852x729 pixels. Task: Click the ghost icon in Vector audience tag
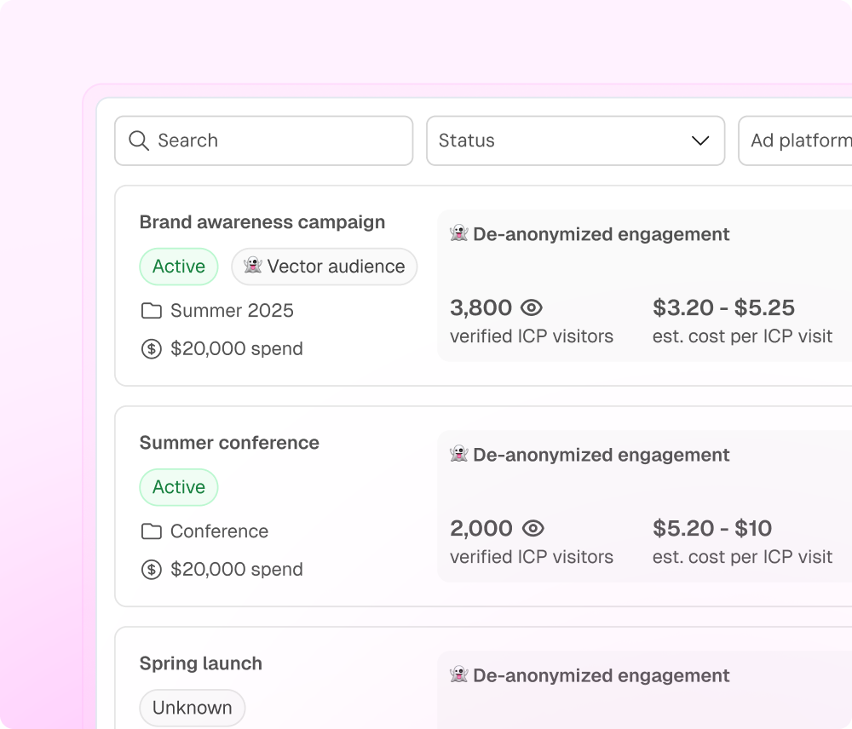click(x=253, y=266)
